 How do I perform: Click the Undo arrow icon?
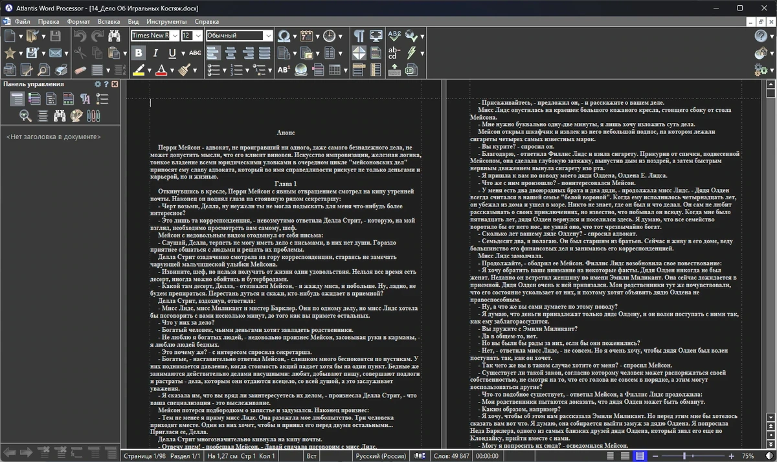pos(80,36)
